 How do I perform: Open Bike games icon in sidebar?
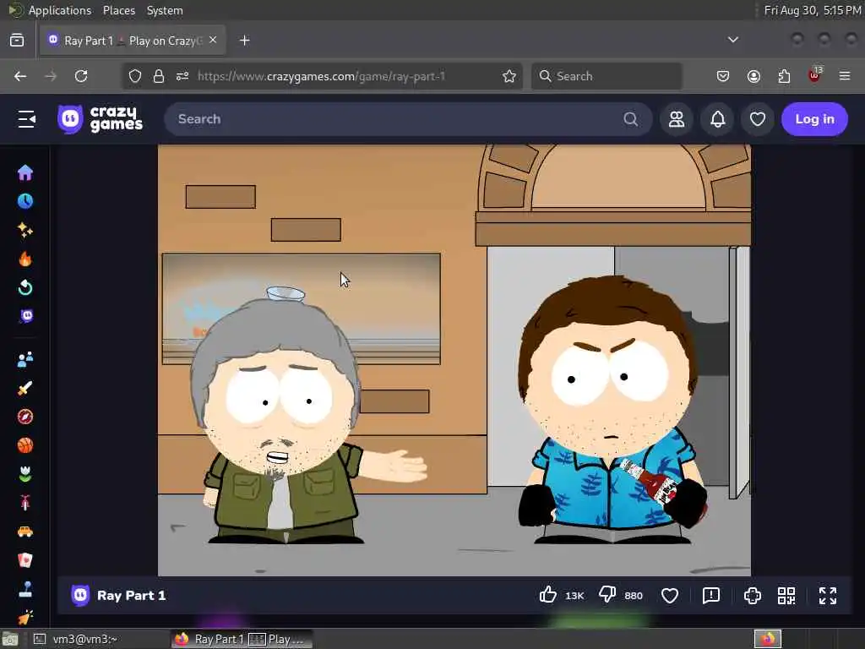click(25, 503)
